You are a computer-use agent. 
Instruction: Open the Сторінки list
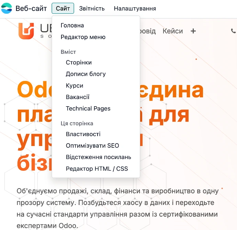(x=96, y=62)
